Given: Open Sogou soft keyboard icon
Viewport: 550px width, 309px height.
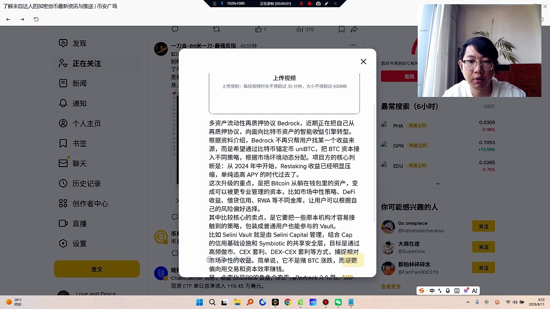Looking at the screenshot, I should [457, 291].
